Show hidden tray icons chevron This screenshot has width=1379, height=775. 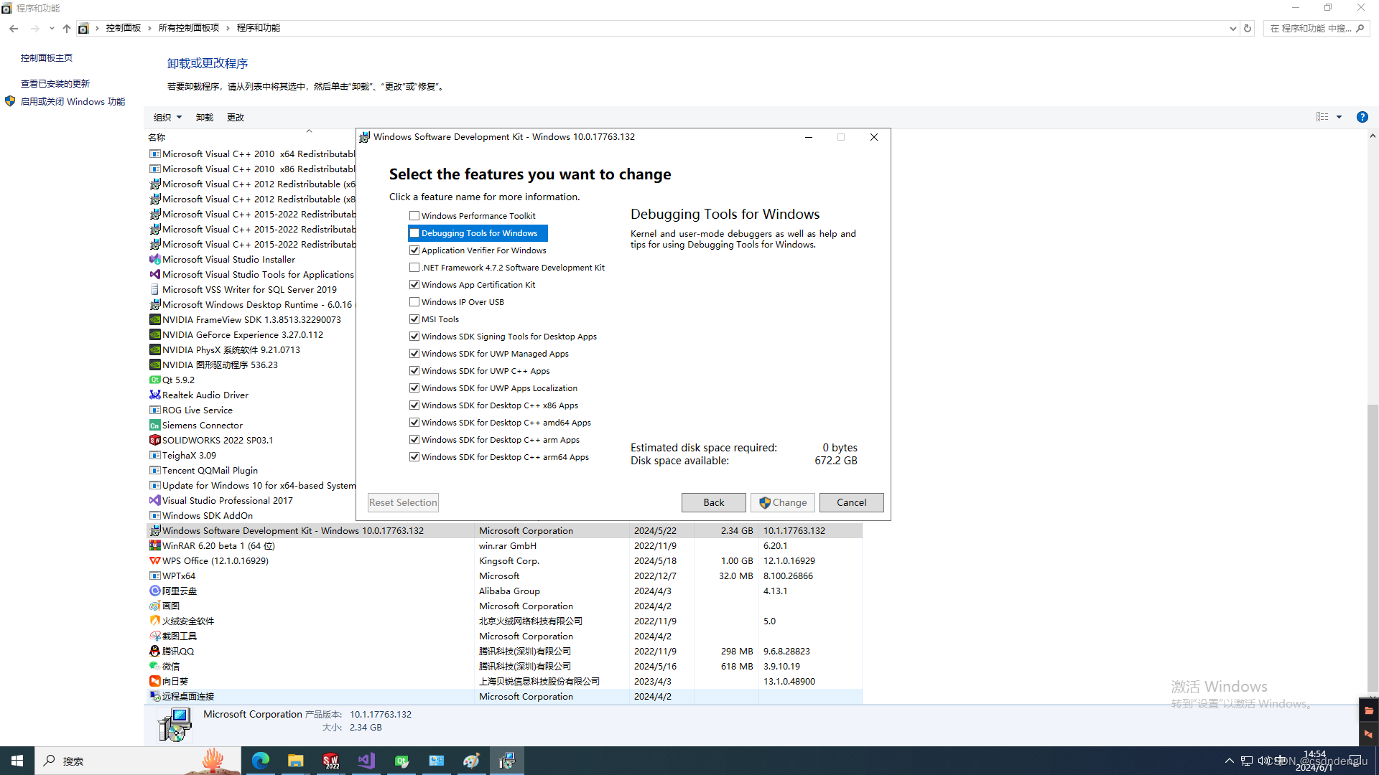1229,761
